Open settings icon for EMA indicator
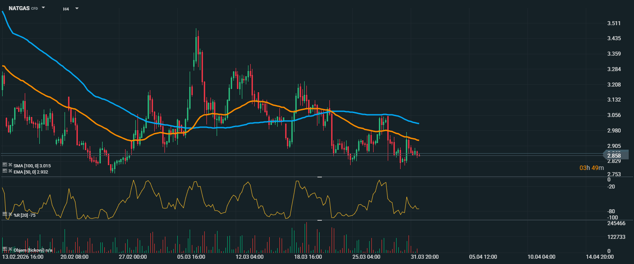634x264 pixels. click(5, 171)
